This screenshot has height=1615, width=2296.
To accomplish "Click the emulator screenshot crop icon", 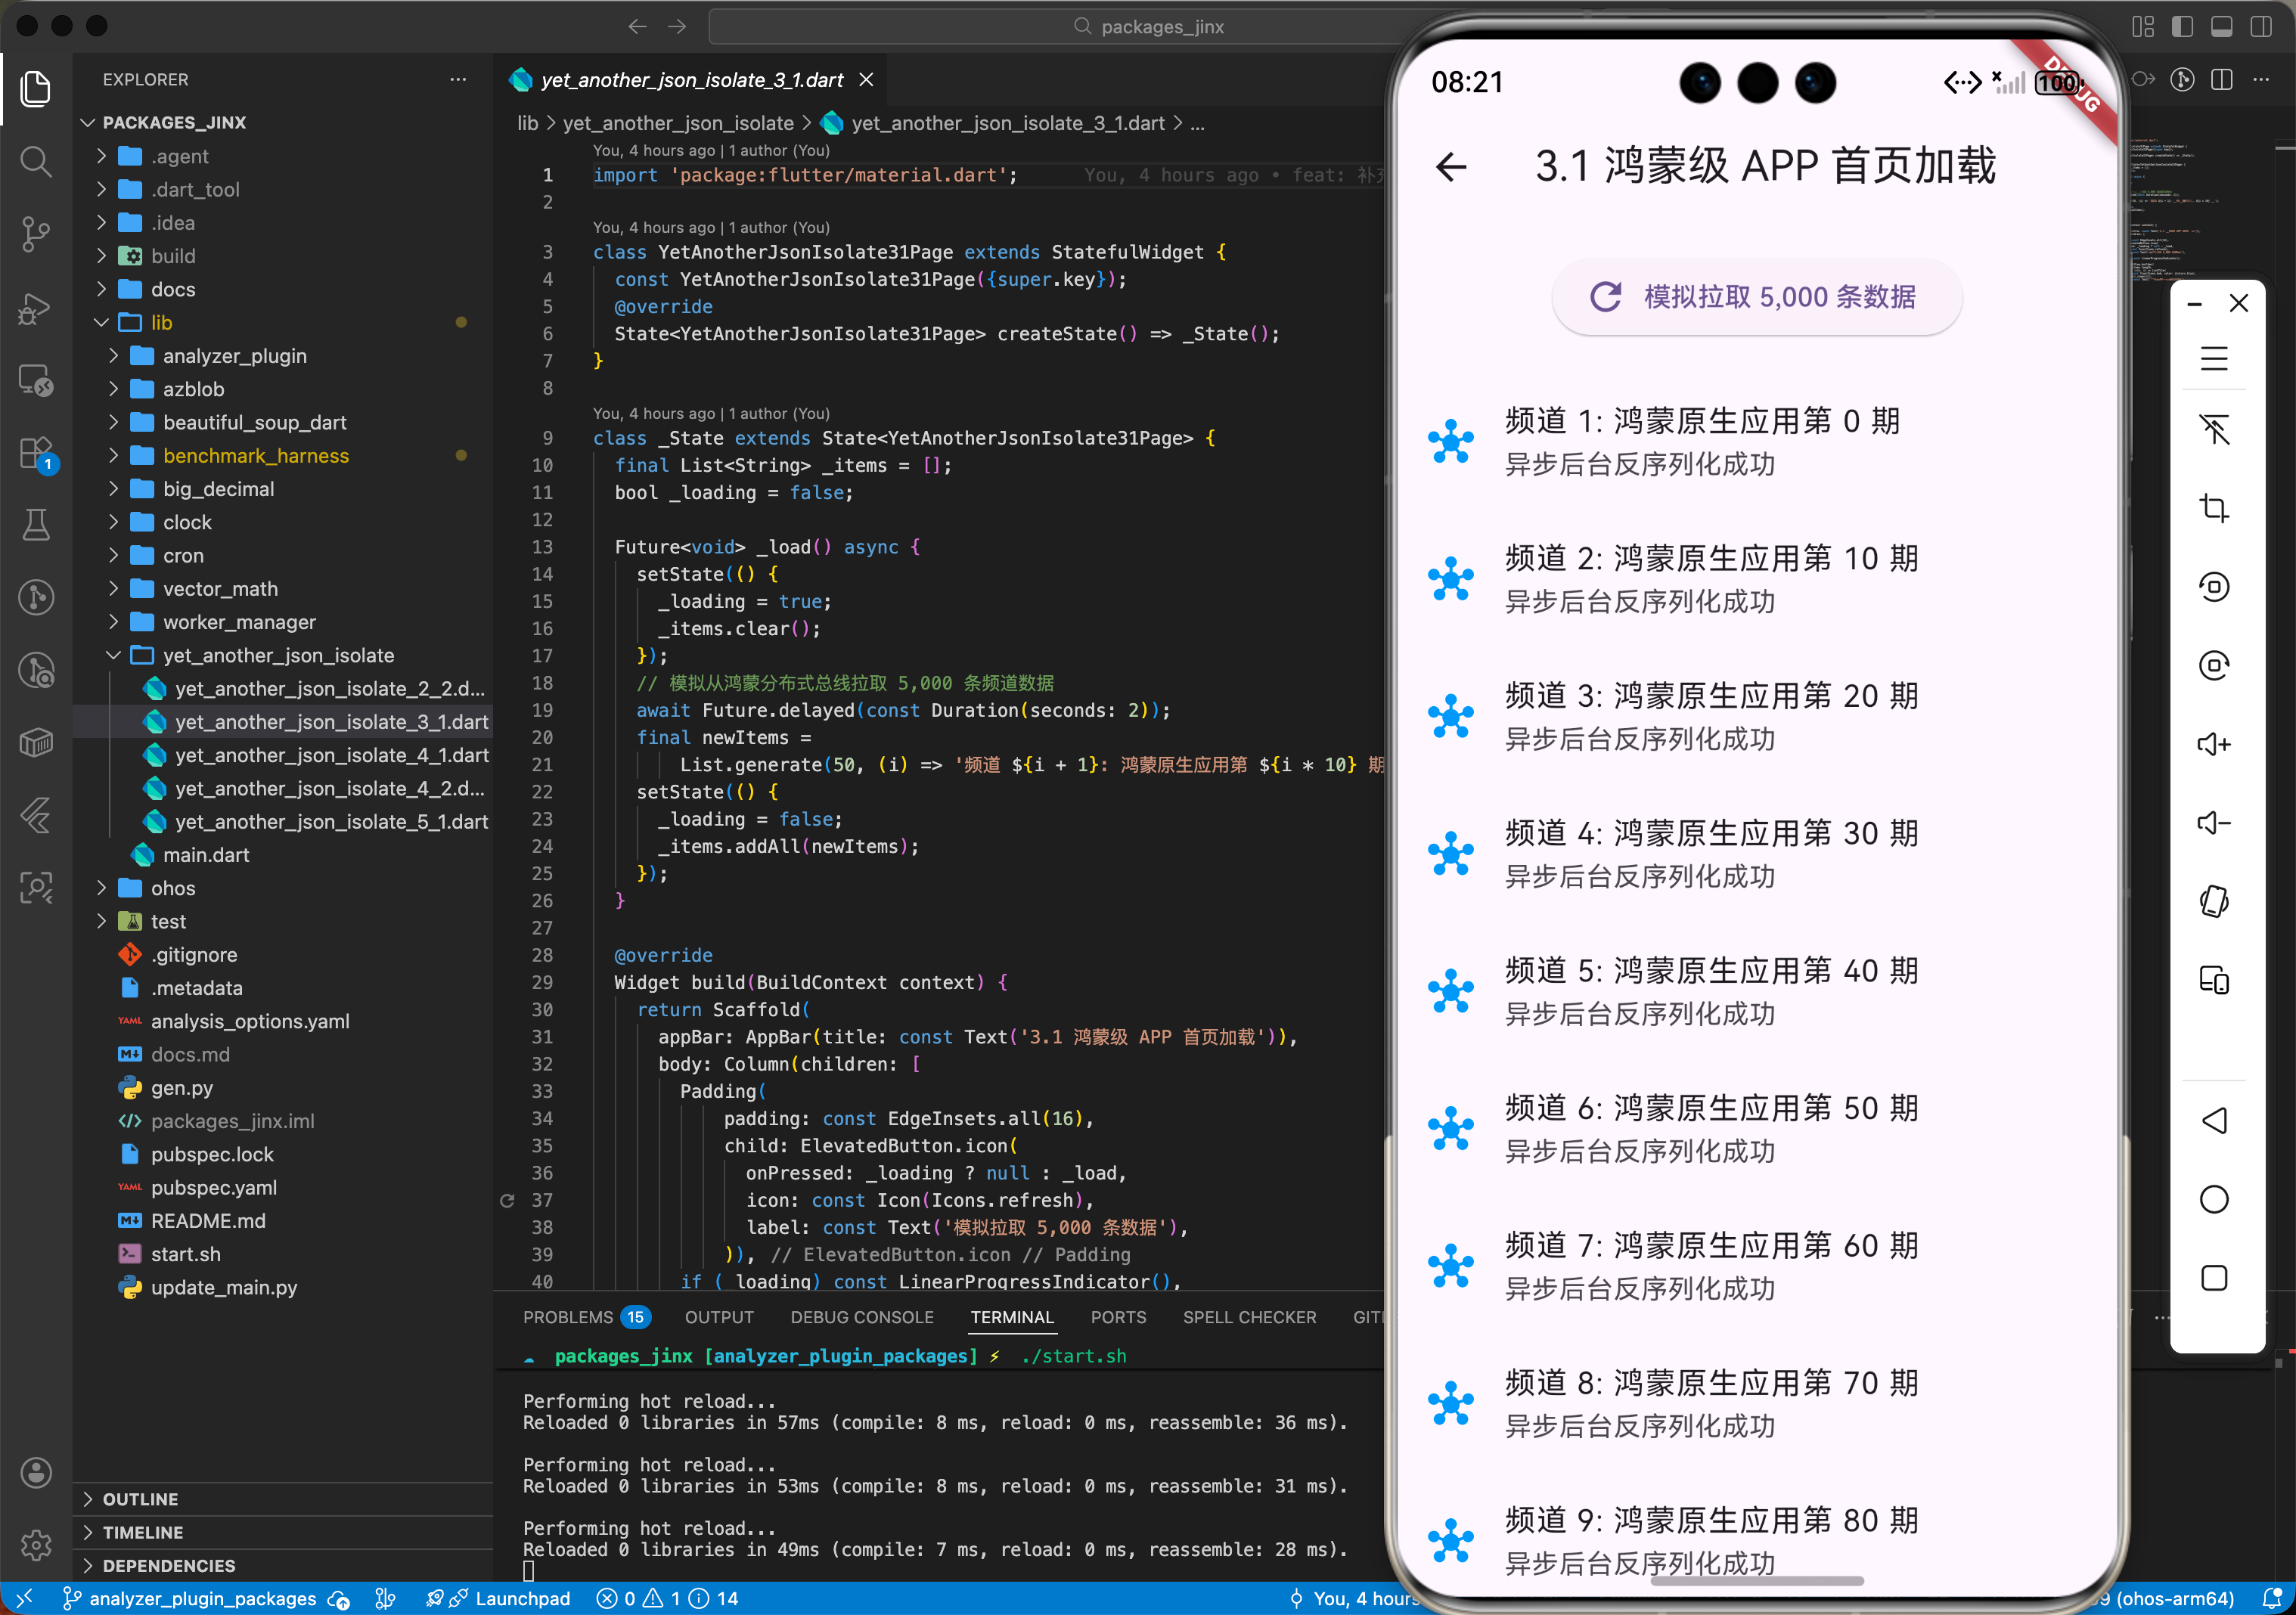I will [2213, 508].
